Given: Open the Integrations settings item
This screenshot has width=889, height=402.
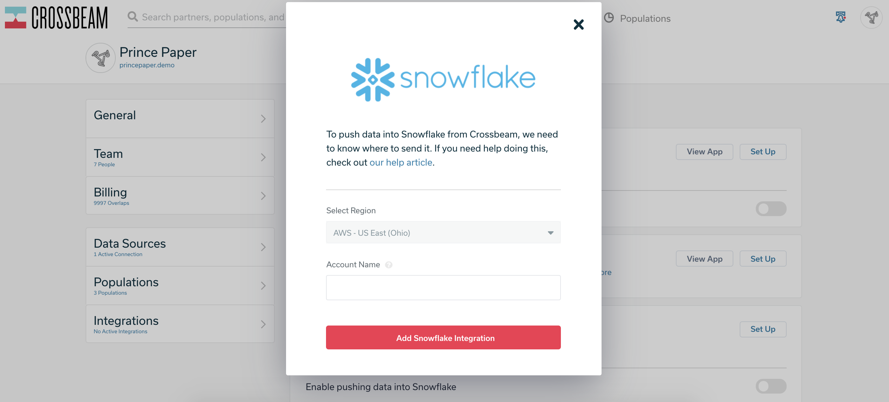Looking at the screenshot, I should point(180,324).
